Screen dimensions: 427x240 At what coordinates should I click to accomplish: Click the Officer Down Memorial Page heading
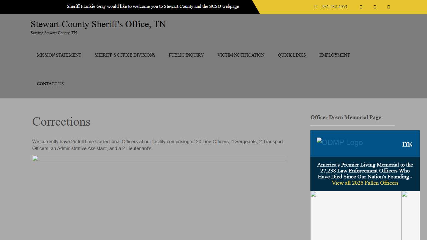(x=345, y=117)
